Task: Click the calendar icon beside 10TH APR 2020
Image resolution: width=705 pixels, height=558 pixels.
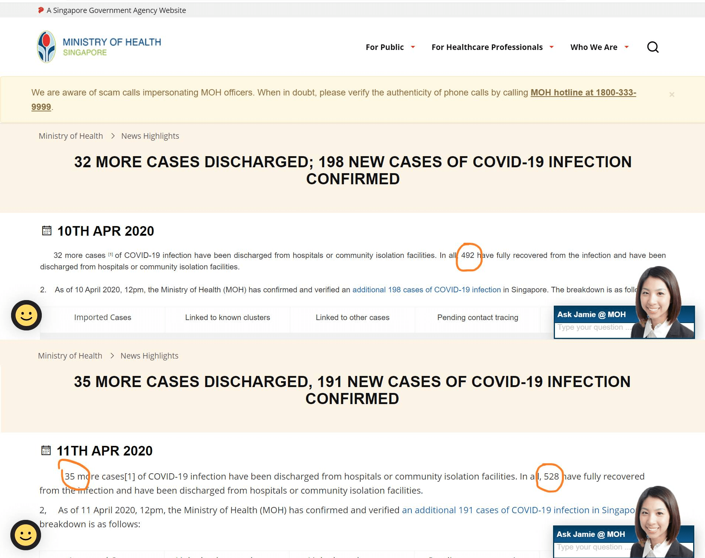Action: [47, 231]
